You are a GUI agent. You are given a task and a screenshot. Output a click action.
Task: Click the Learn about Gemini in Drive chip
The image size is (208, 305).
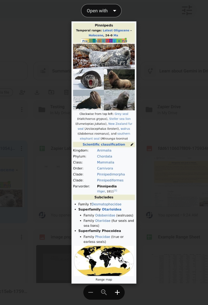coord(174,71)
